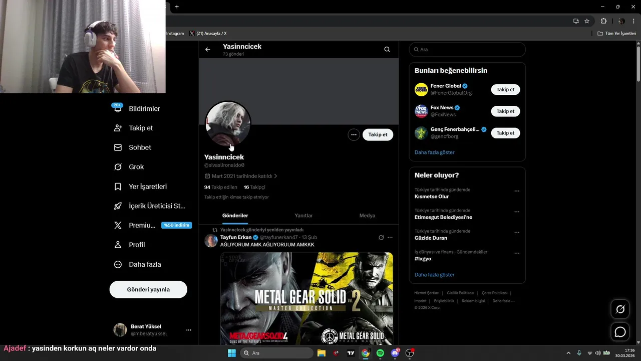641x361 pixels.
Task: Open options for Güzide Duran trend
Action: click(x=517, y=233)
